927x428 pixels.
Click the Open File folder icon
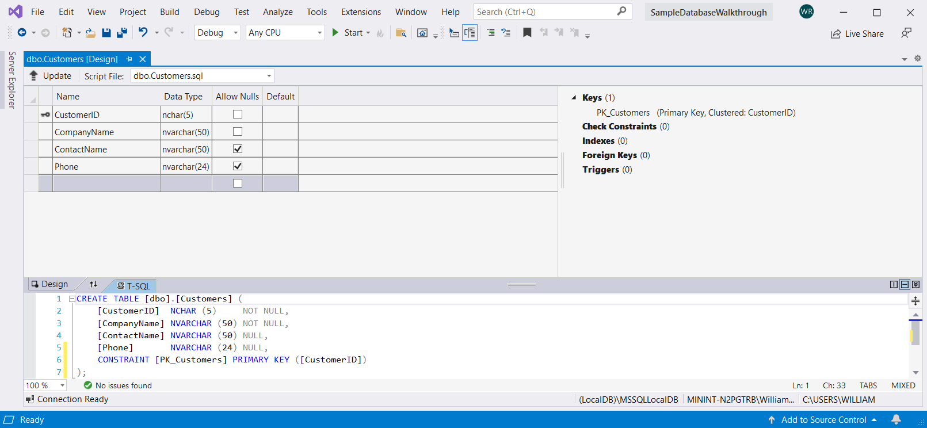(x=90, y=33)
